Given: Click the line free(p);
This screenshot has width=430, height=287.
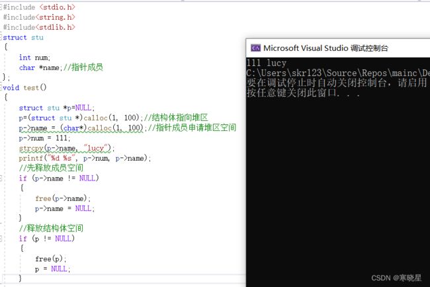Looking at the screenshot, I should click(51, 259).
